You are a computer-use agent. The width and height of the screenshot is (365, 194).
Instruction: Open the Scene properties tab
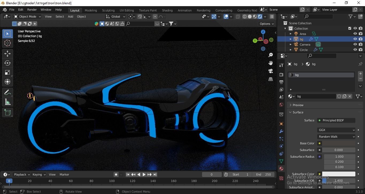(x=281, y=97)
